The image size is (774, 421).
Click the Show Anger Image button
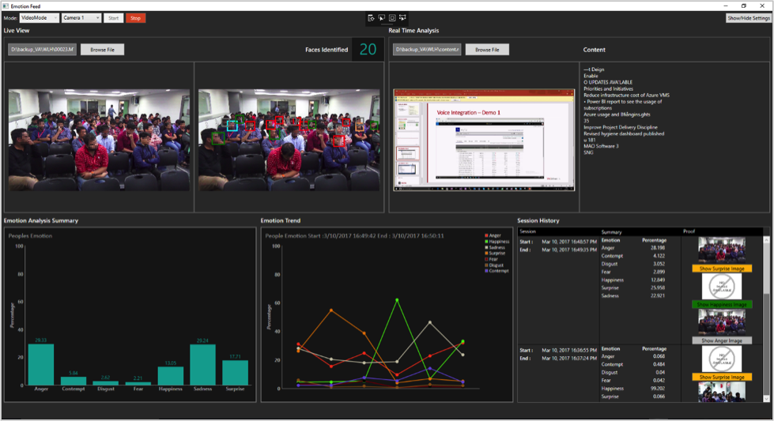coord(722,340)
